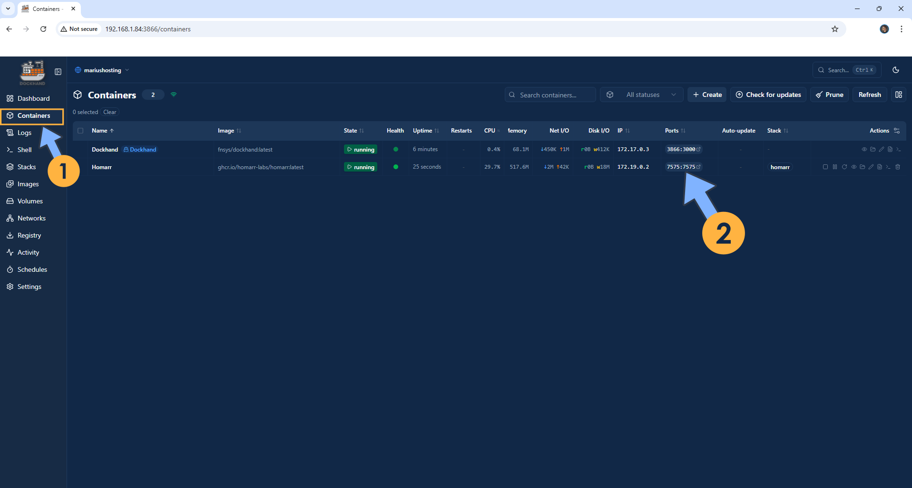Screen dimensions: 912x488
Task: Pause the Homarr container
Action: 835,167
